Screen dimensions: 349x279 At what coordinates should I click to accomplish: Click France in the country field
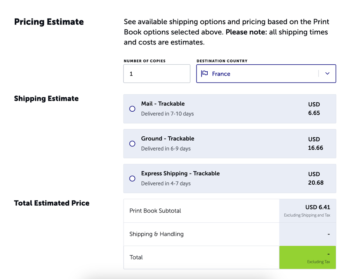click(221, 73)
